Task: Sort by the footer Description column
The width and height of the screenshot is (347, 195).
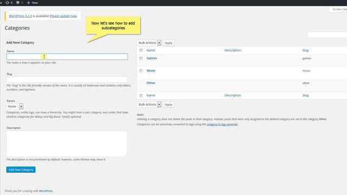Action: (233, 95)
